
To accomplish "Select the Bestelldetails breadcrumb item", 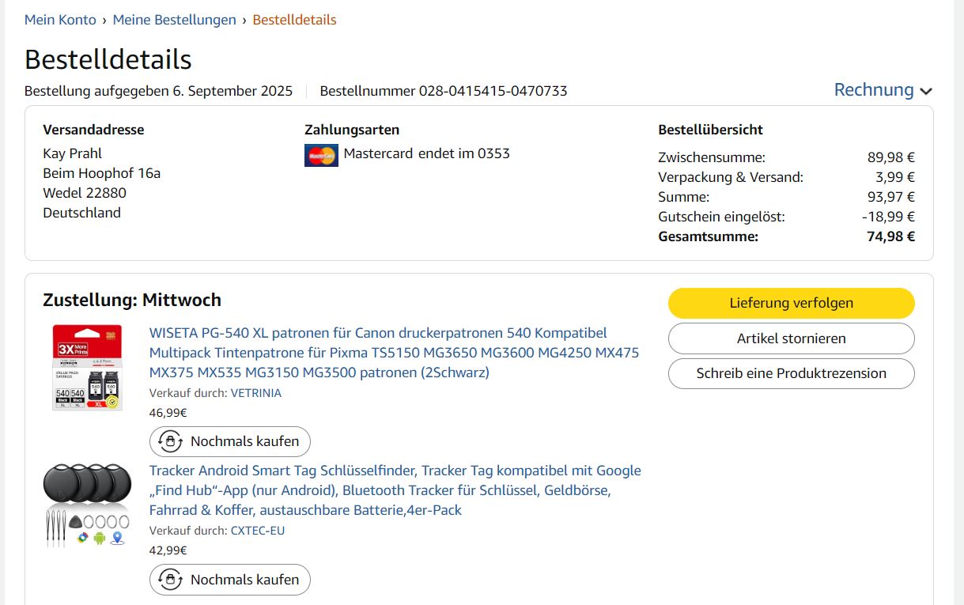I will [x=294, y=20].
